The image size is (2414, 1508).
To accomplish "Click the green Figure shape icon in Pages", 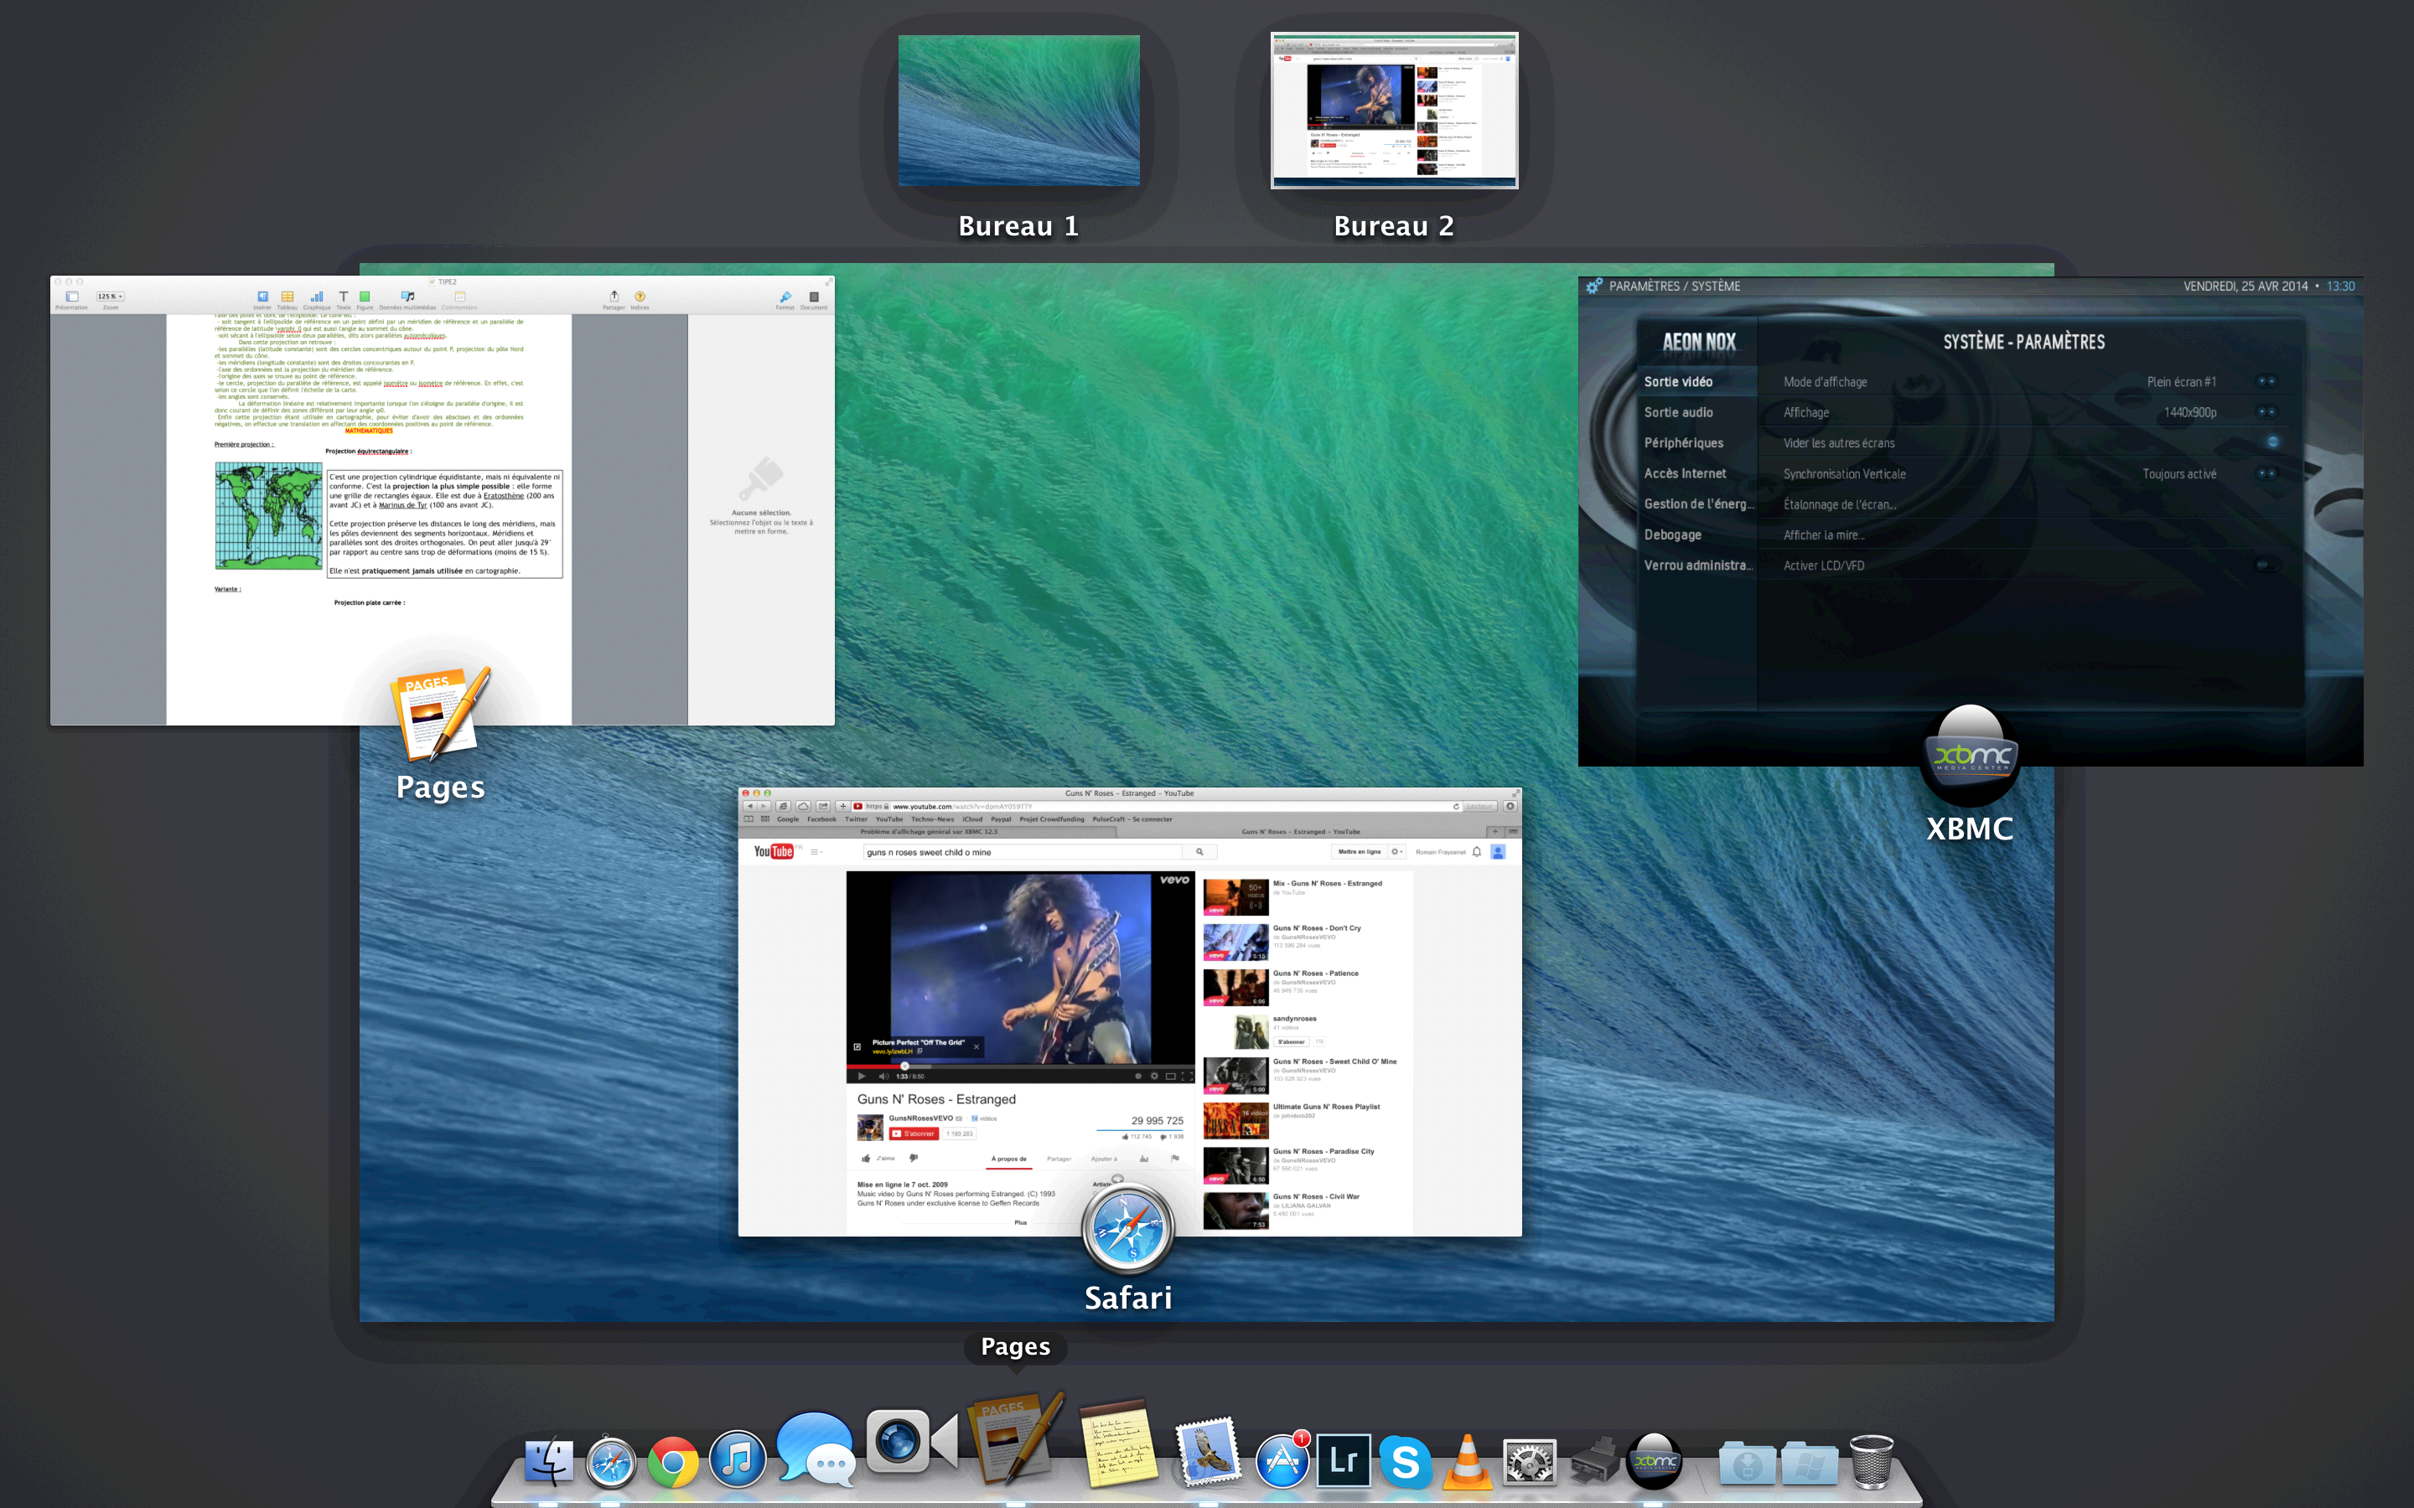I will pos(364,297).
